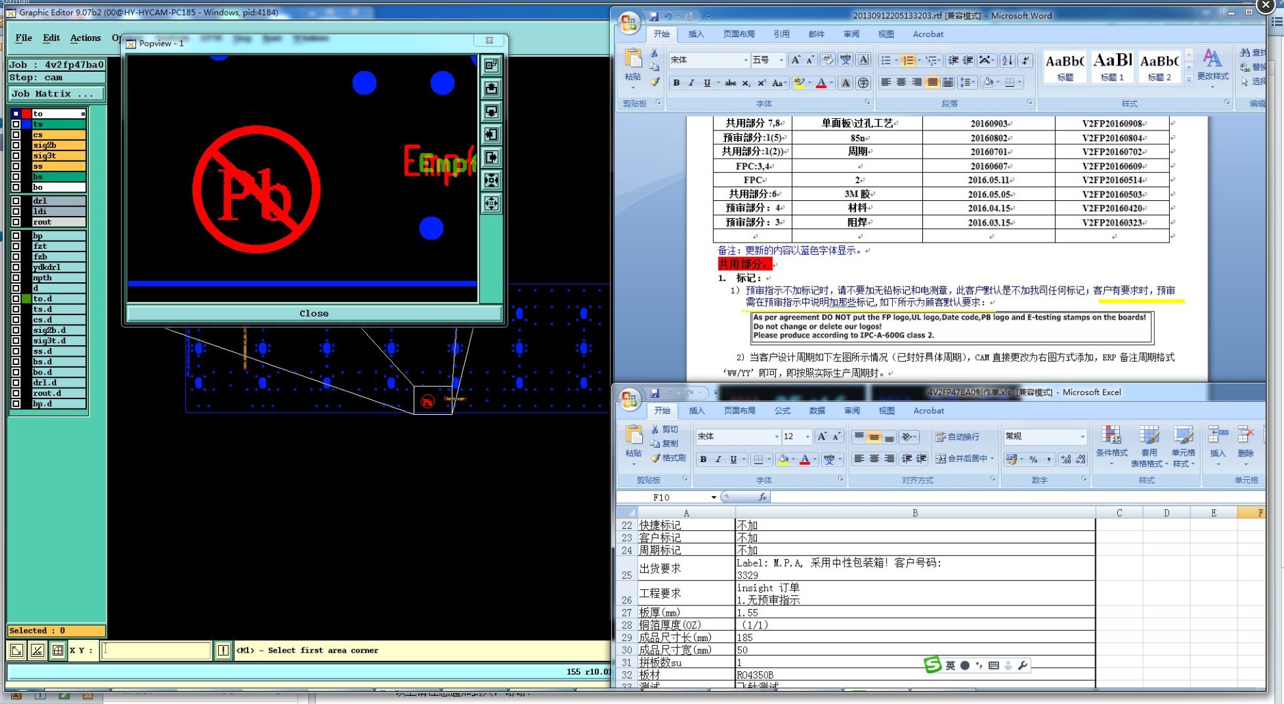Click Excel 格式刷 format painter button
The image size is (1284, 704).
pyautogui.click(x=668, y=458)
